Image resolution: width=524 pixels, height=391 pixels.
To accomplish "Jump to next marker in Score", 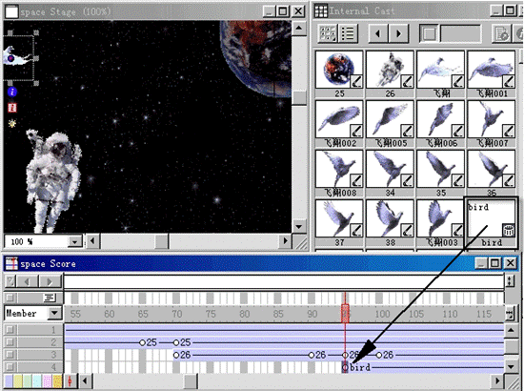I will (x=50, y=281).
